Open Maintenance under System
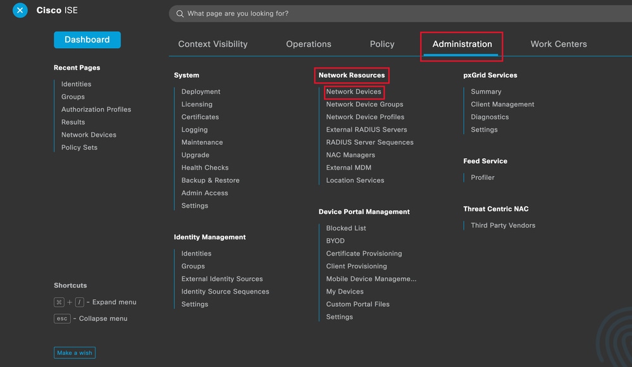Screen dimensions: 632x367 202,142
